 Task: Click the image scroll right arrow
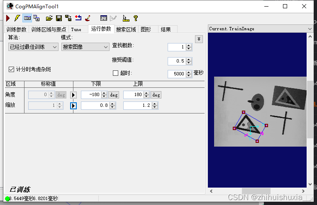(303, 191)
